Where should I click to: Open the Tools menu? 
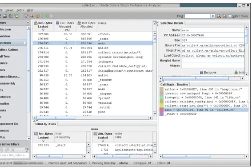coord(20,10)
